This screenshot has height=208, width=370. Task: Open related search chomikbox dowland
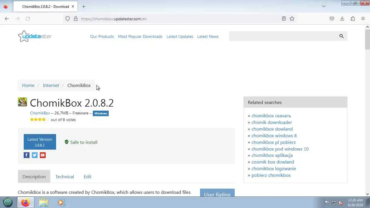pos(272,129)
